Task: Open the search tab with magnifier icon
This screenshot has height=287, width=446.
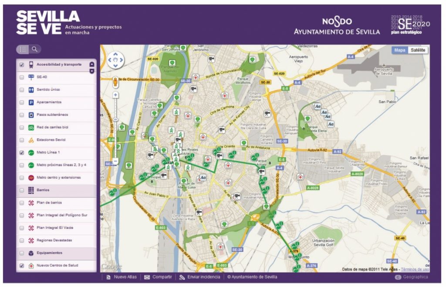Action: pyautogui.click(x=35, y=50)
